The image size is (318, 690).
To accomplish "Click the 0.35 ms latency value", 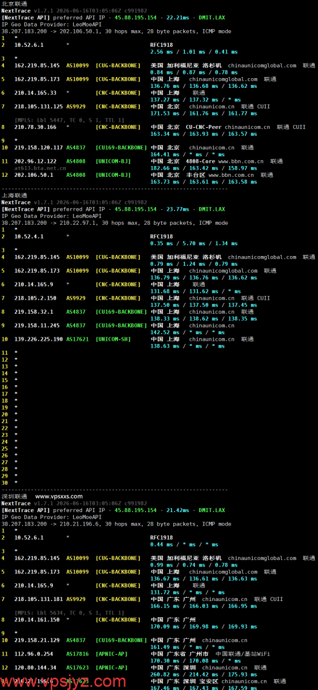I will coord(162,244).
